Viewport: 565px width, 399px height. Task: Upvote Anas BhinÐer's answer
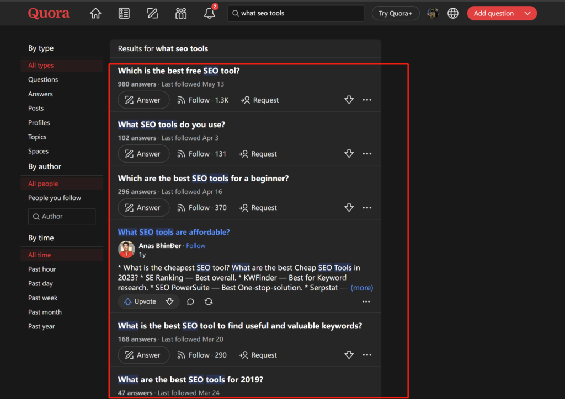click(x=140, y=301)
